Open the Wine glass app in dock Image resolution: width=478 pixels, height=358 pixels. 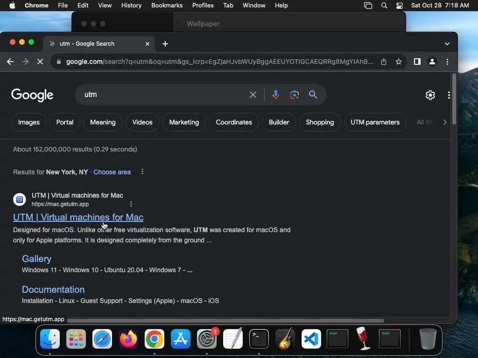point(363,338)
